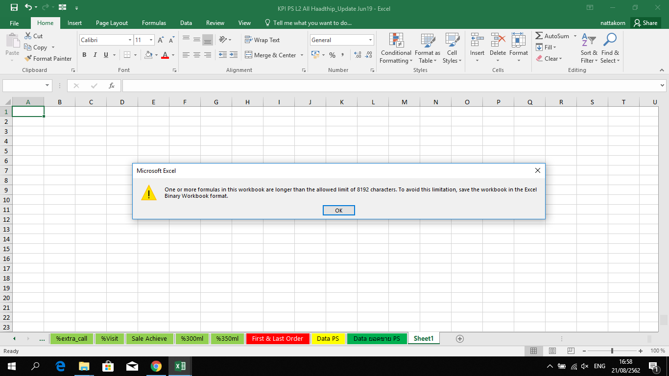Open Chrome from the taskbar

156,366
